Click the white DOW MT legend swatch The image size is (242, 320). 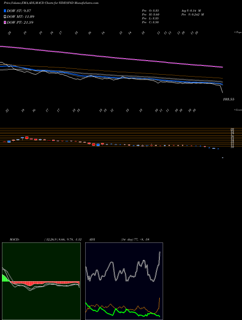click(5, 17)
